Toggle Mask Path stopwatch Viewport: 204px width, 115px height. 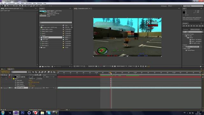tap(16, 80)
